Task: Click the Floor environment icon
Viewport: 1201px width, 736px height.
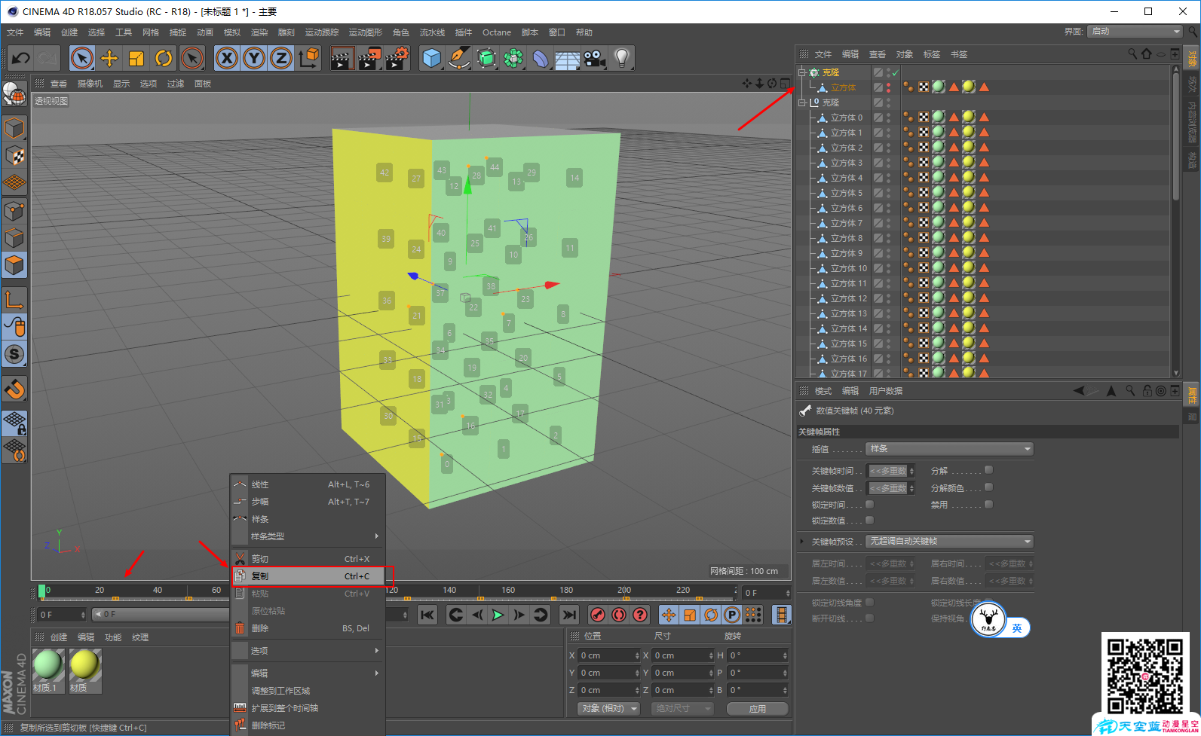Action: (567, 58)
